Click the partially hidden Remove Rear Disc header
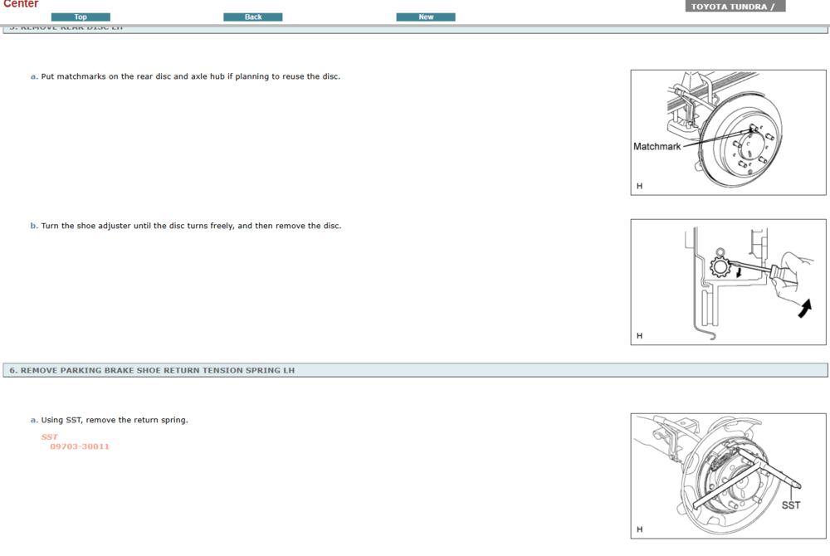Screen dimensions: 830x556 (x=66, y=29)
